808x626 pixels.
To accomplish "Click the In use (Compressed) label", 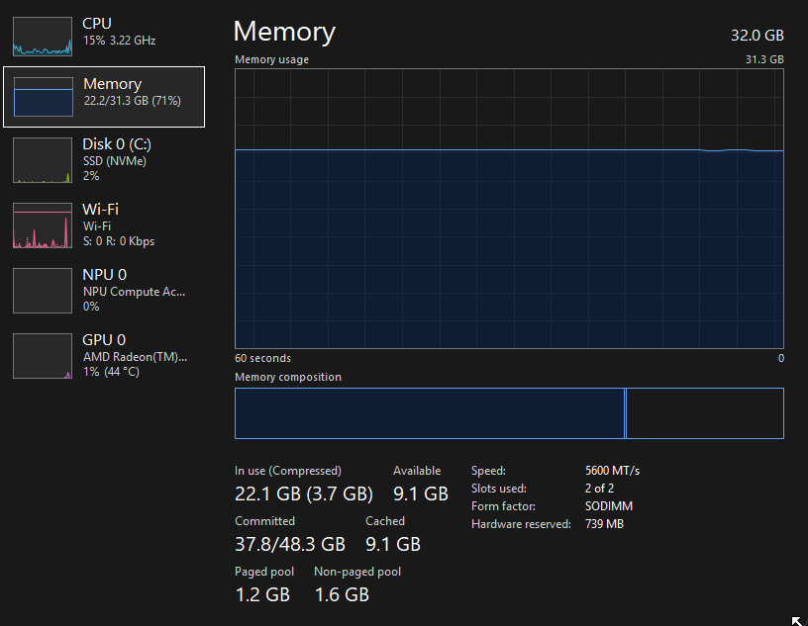I will click(287, 471).
